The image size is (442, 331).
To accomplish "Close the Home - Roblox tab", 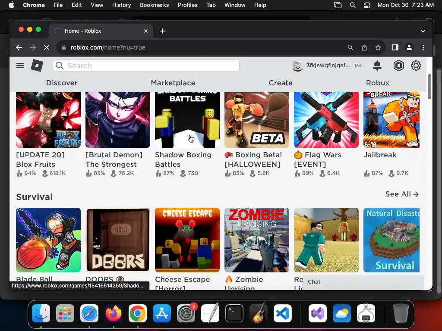I will click(x=146, y=31).
